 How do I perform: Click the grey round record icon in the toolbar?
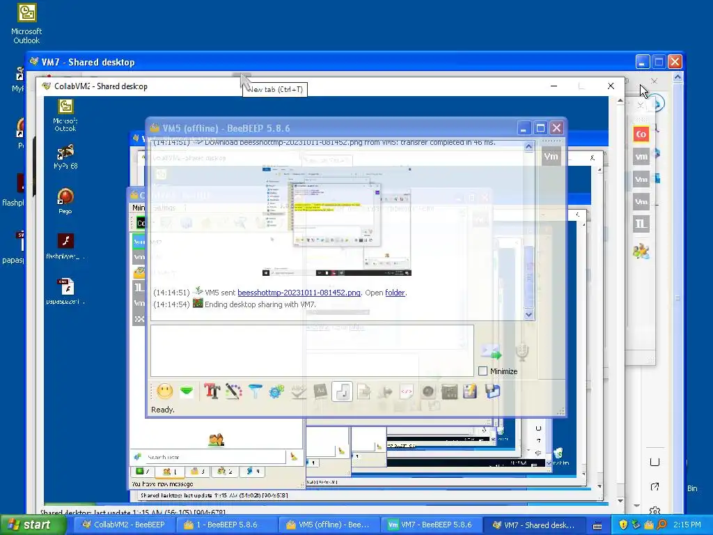[428, 391]
